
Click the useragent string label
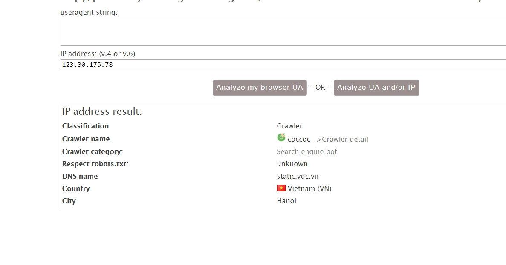point(89,12)
